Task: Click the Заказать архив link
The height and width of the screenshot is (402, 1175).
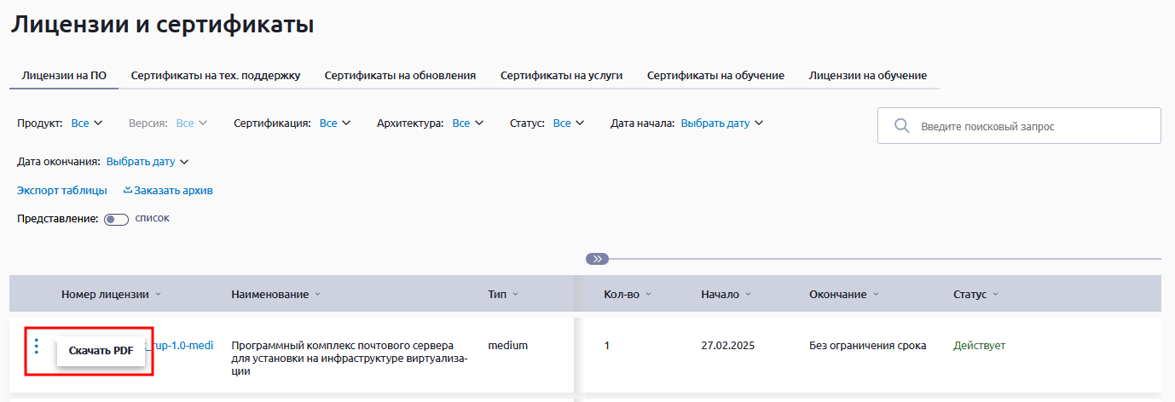Action: (168, 191)
